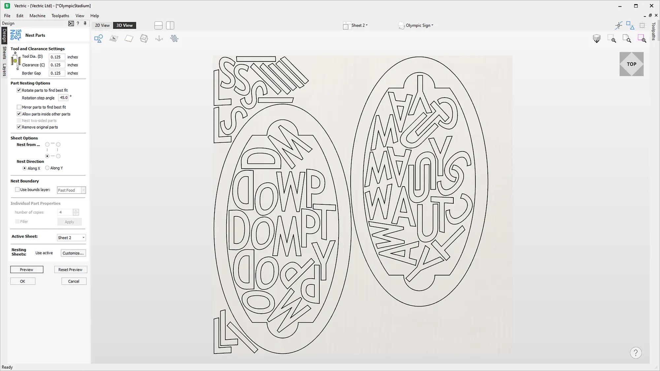Click the Tool Dia. input field
The height and width of the screenshot is (371, 660).
click(x=56, y=57)
